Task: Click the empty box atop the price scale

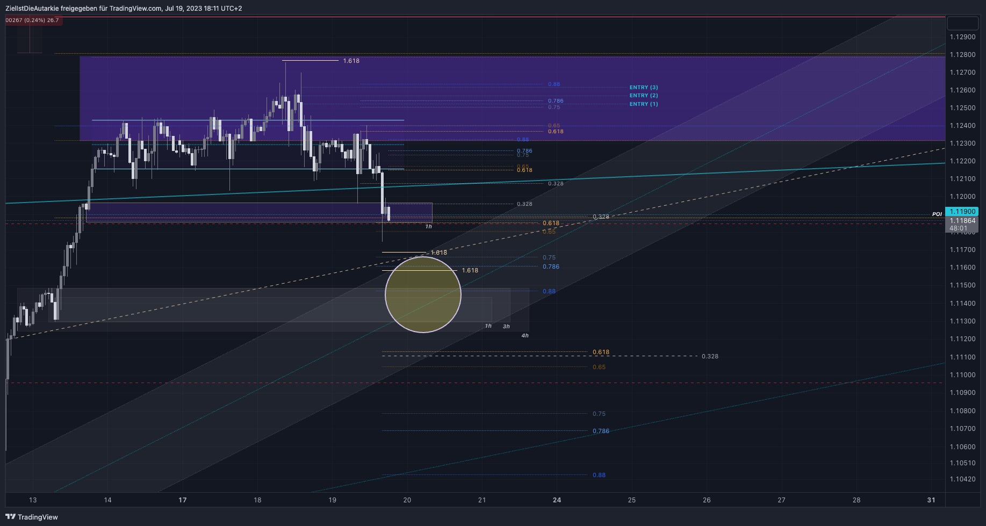Action: coord(962,23)
